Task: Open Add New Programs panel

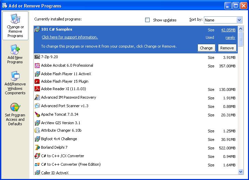Action: click(x=15, y=54)
